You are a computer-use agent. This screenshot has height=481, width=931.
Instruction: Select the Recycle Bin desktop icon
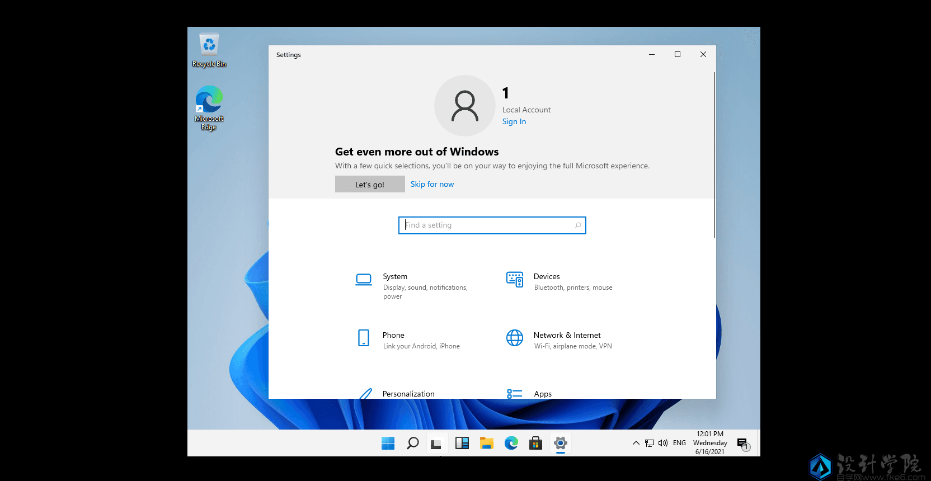click(x=209, y=50)
